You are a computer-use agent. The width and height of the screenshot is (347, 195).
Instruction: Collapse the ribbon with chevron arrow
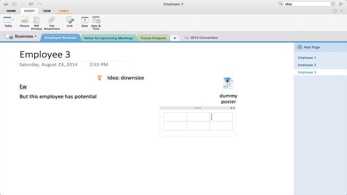342,11
